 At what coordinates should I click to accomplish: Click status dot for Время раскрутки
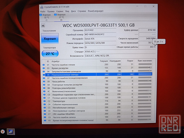(44, 68)
